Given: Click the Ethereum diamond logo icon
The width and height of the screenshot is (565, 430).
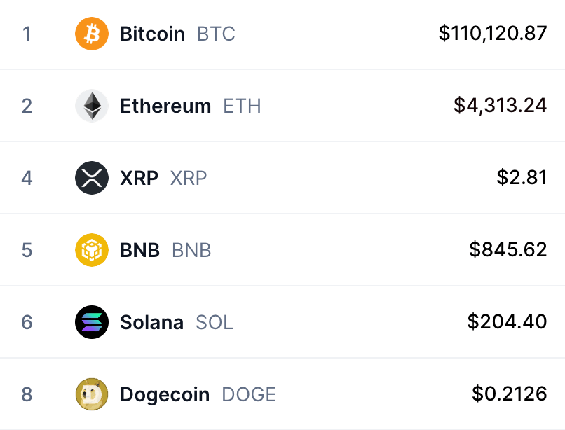Looking at the screenshot, I should click(x=92, y=106).
